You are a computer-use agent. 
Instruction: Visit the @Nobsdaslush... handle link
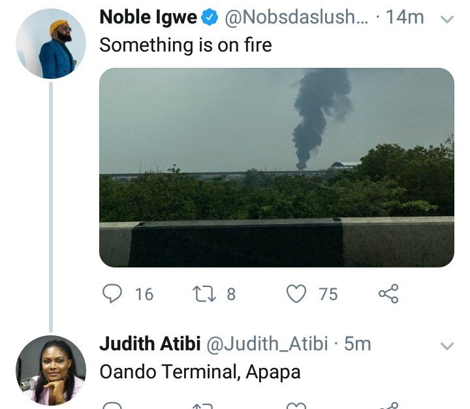(296, 17)
